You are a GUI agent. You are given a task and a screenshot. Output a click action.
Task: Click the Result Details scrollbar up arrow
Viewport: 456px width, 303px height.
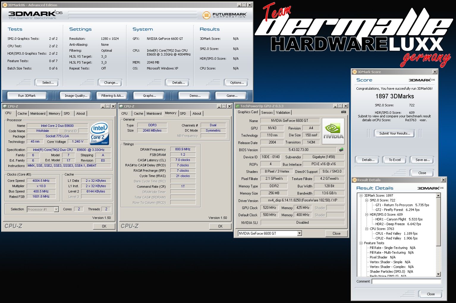click(x=438, y=195)
